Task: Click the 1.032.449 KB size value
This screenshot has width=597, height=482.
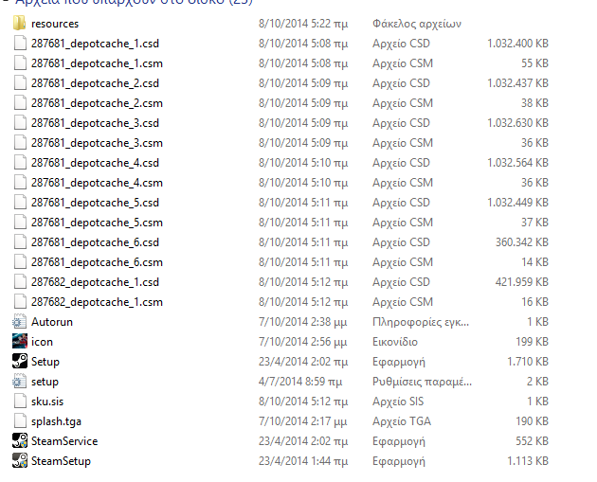Action: coord(517,203)
